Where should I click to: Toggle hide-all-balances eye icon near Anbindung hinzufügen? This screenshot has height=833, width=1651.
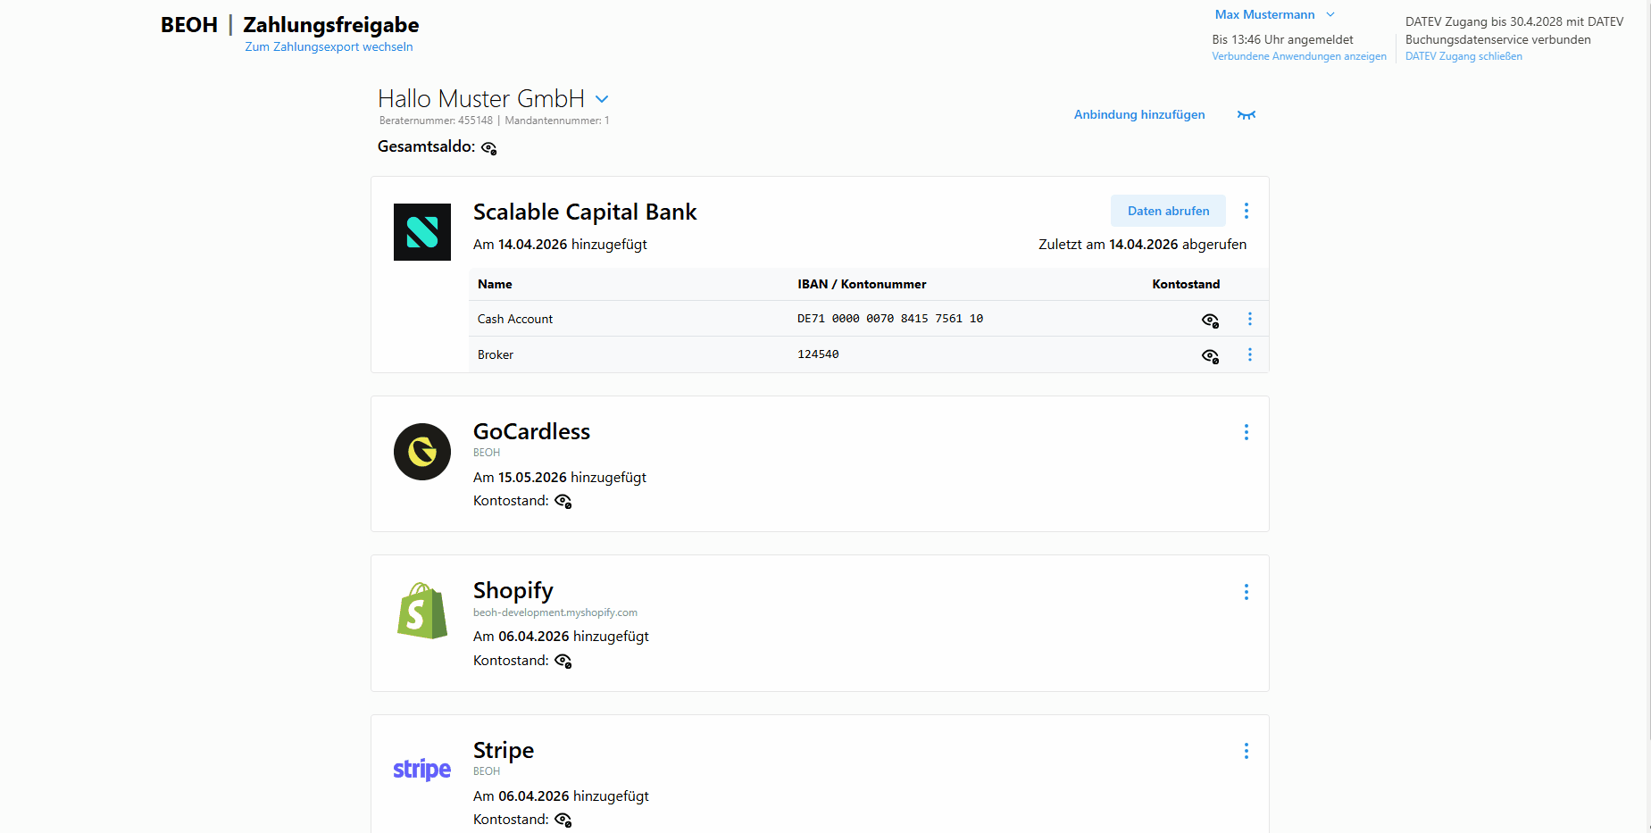[1247, 114]
